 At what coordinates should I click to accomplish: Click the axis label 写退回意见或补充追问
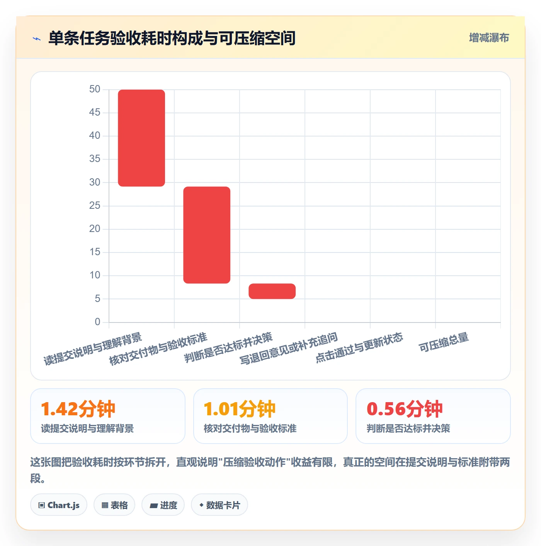(x=289, y=348)
